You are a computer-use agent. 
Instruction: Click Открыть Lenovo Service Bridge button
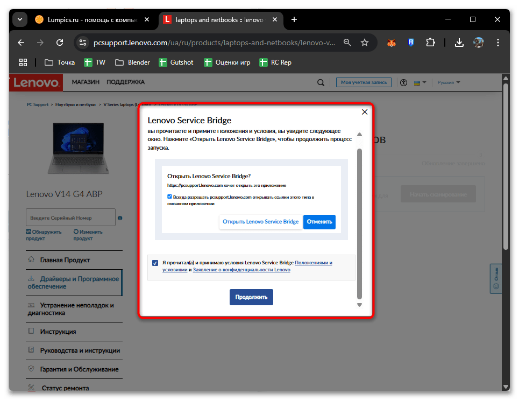[x=260, y=222]
